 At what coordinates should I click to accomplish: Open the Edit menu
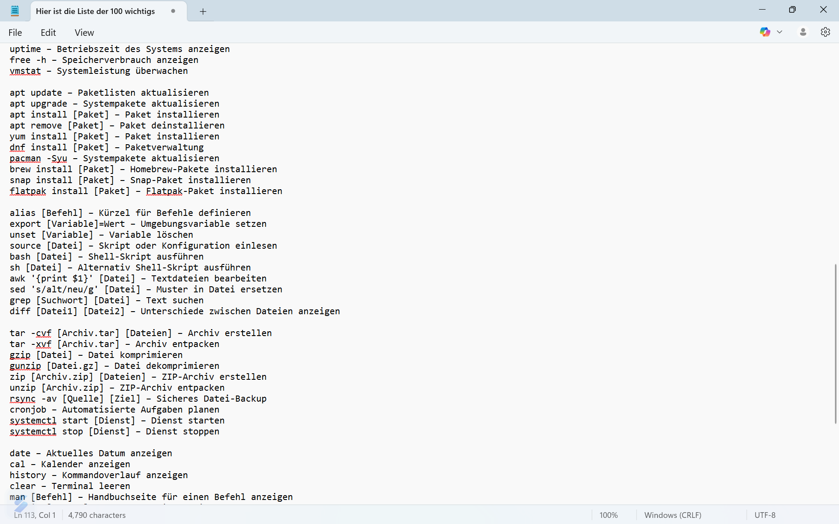click(48, 33)
